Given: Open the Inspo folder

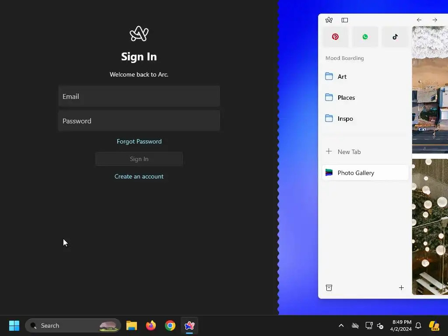Looking at the screenshot, I should (365, 119).
